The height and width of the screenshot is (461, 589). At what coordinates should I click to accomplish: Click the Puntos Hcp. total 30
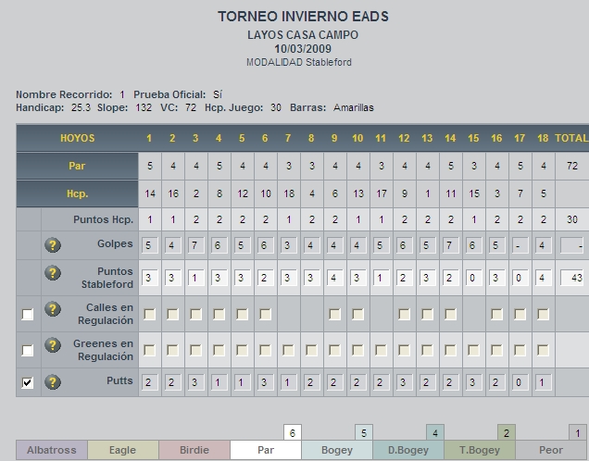pyautogui.click(x=572, y=219)
